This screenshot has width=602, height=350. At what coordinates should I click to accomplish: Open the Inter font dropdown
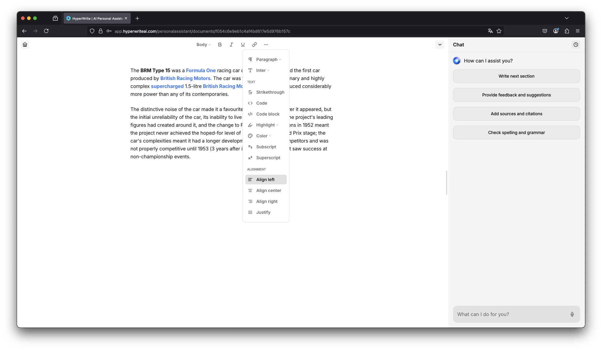click(x=262, y=70)
